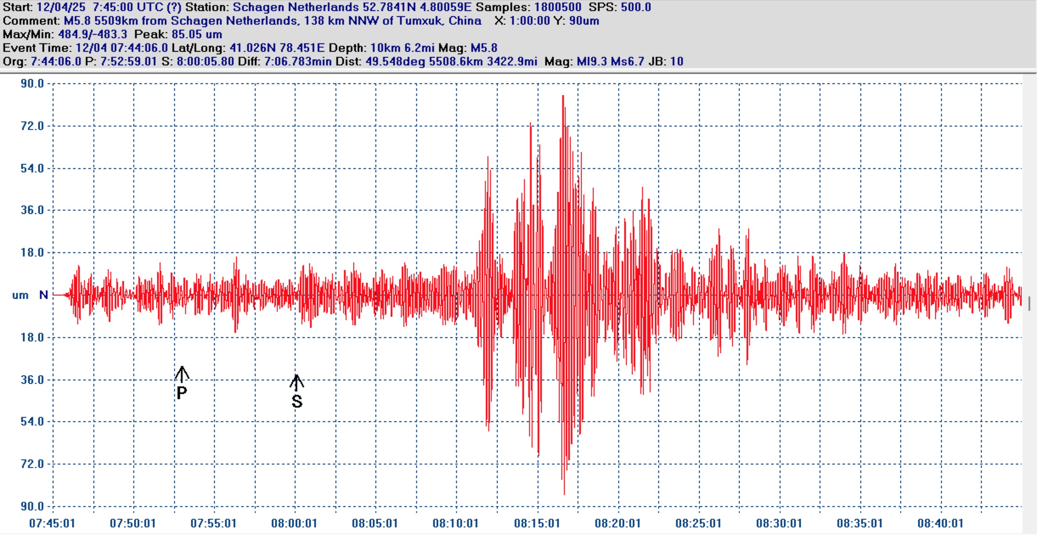Select the 07:45:01 time axis label
This screenshot has width=1037, height=535.
pos(52,523)
